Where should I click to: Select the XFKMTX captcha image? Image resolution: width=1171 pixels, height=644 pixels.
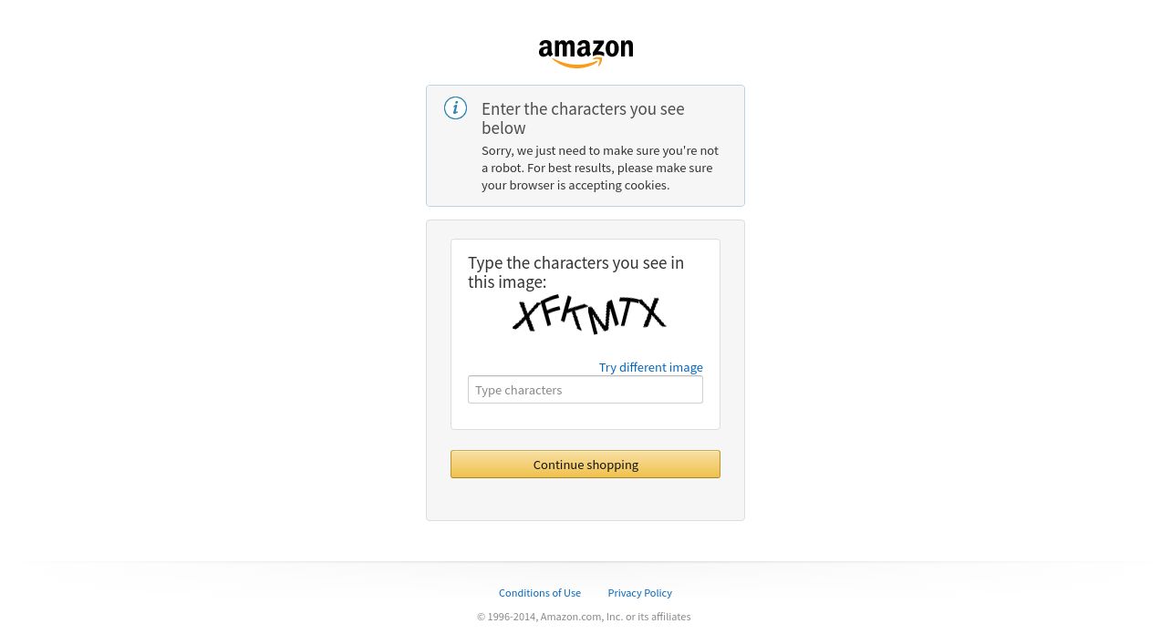click(589, 314)
